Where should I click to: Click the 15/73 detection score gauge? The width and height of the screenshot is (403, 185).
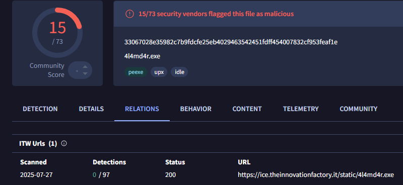57,33
